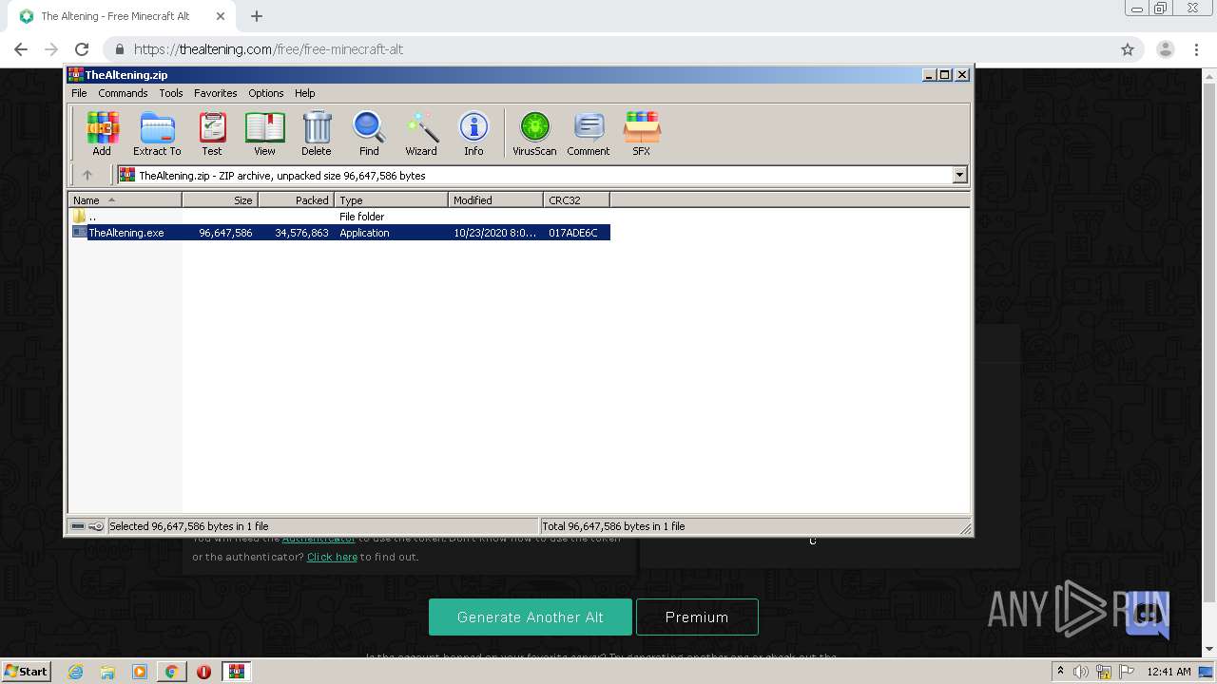Sort by Size column header
1217x684 pixels.
pyautogui.click(x=221, y=199)
